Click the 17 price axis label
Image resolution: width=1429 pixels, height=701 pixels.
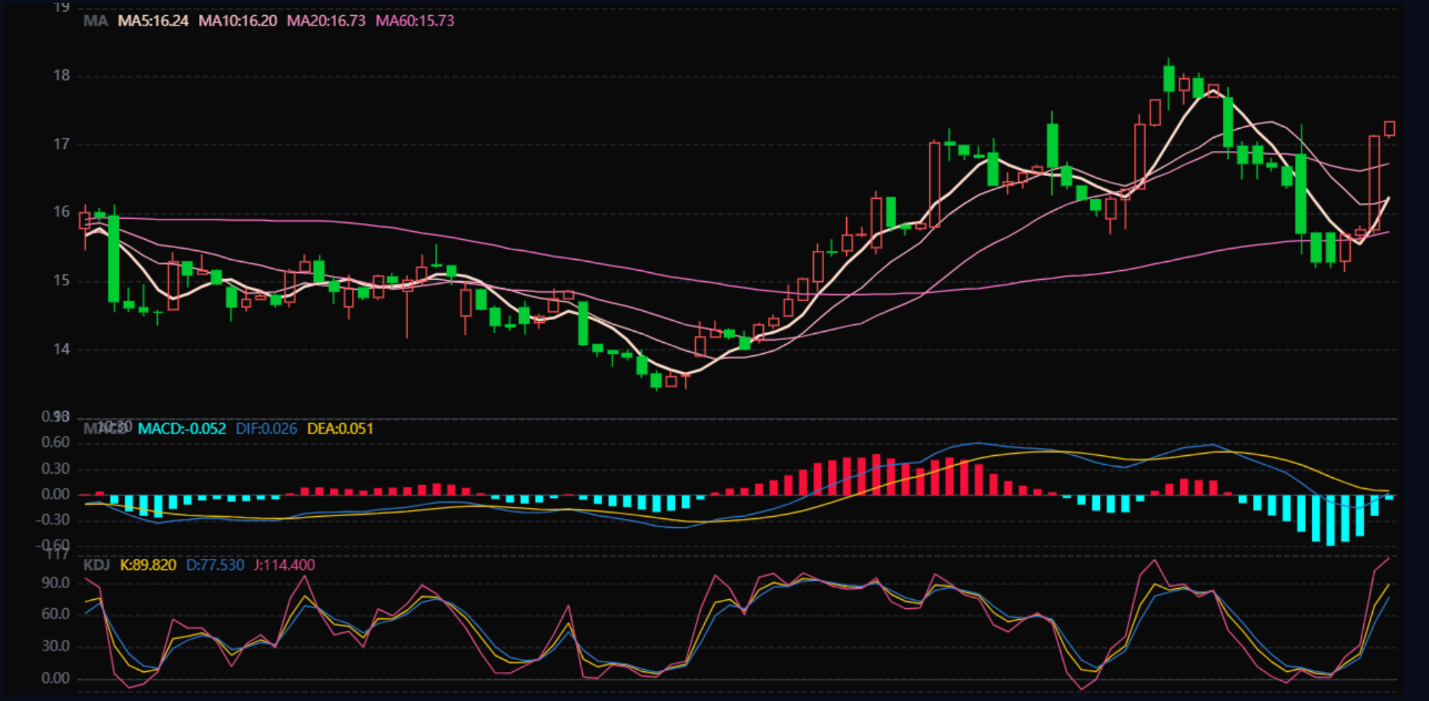pos(62,144)
